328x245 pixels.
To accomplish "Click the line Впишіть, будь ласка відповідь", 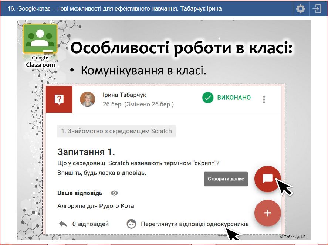I will pos(101,173).
